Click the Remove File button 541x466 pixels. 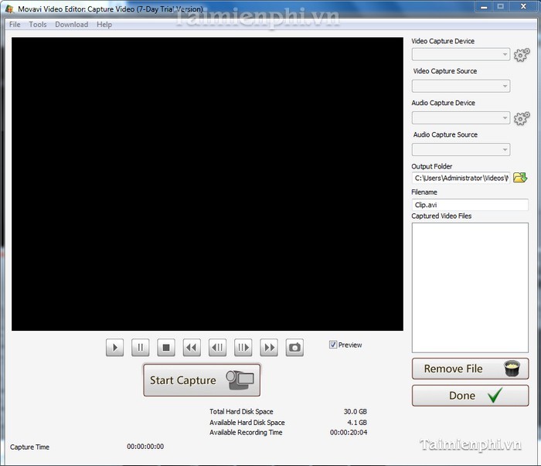pyautogui.click(x=470, y=369)
